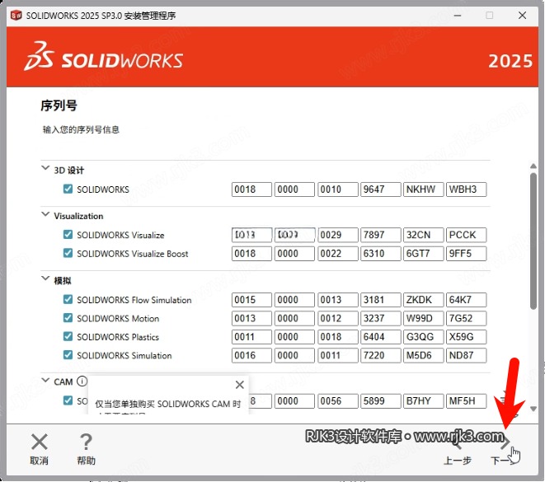Click Plastics serial field X59G
This screenshot has width=545, height=482.
(x=466, y=337)
